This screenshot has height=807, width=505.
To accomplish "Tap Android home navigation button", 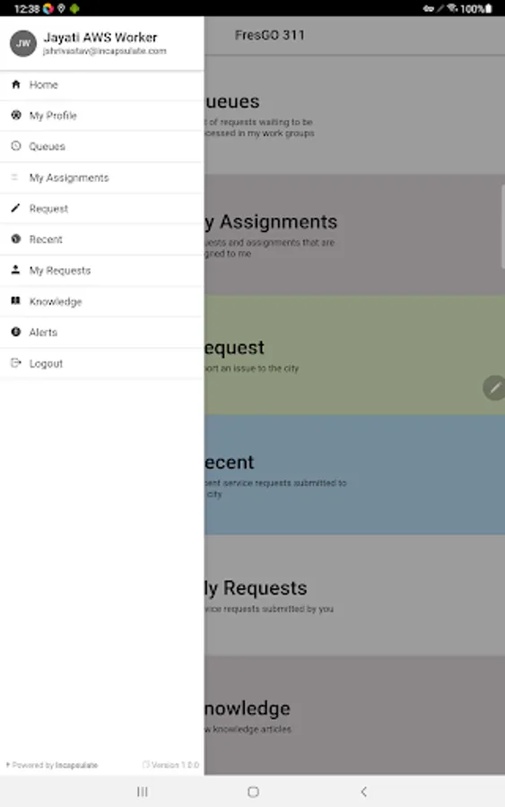I will pos(253,792).
